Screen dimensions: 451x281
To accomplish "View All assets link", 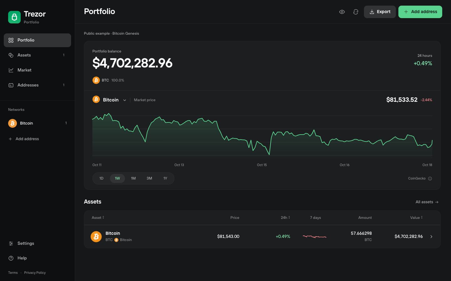I will (x=427, y=202).
